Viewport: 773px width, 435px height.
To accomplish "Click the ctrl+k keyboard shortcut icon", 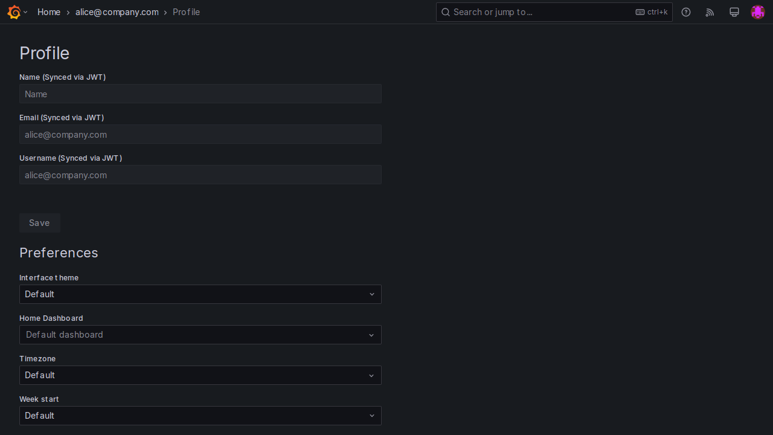I will tap(640, 12).
